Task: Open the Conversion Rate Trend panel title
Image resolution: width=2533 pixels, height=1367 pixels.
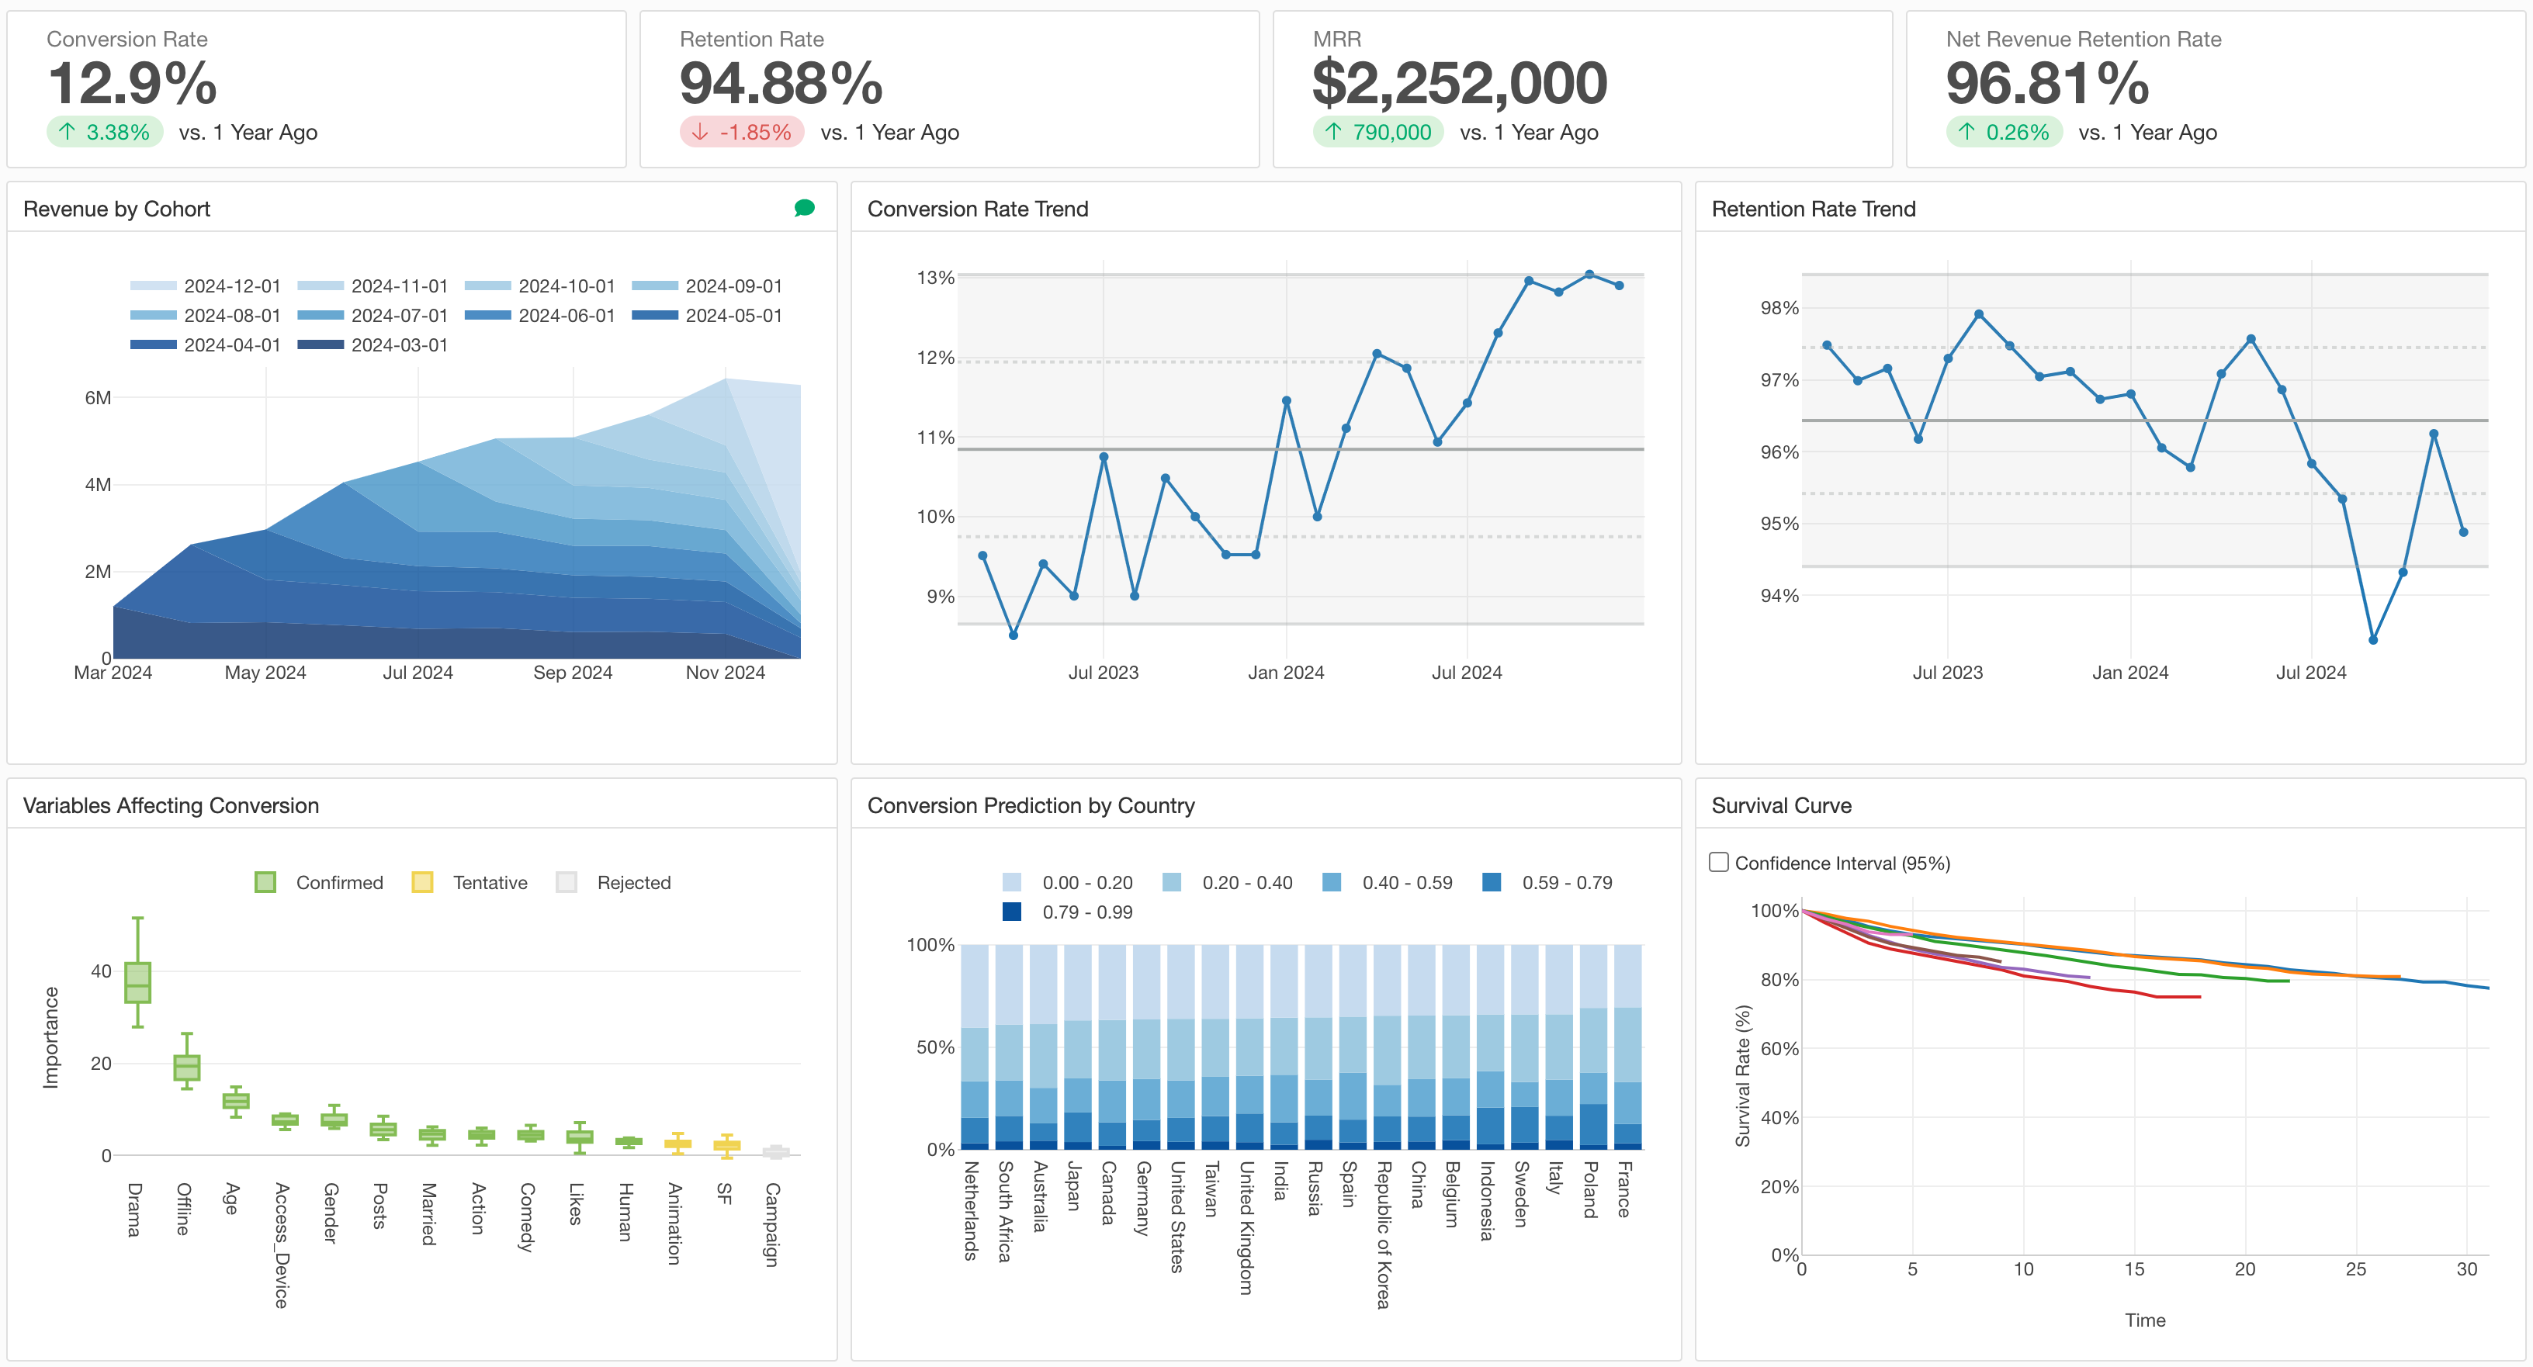Action: click(977, 209)
